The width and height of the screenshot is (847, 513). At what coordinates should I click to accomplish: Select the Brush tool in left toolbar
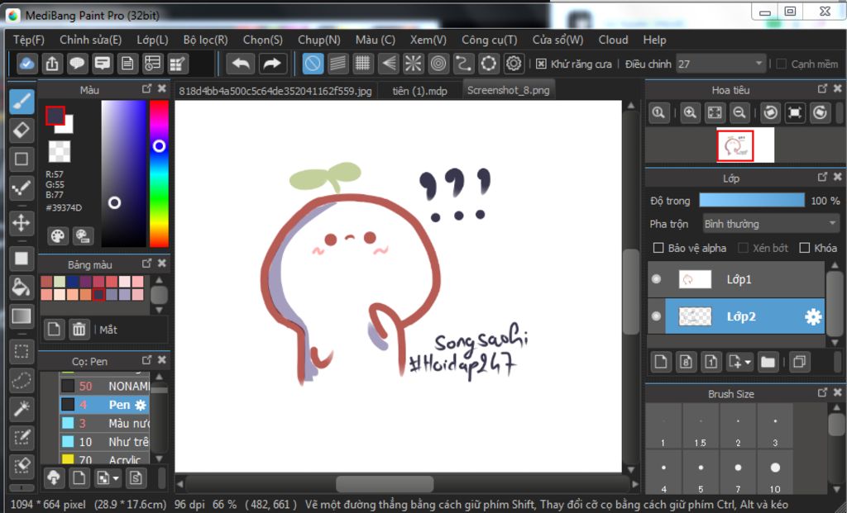coord(22,102)
